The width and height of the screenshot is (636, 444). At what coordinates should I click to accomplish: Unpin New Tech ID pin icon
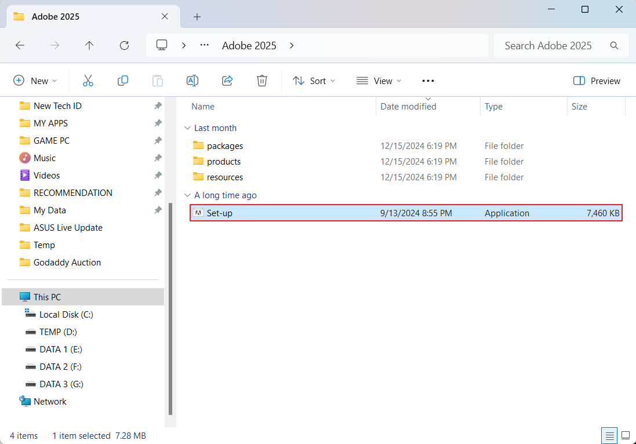tap(158, 105)
